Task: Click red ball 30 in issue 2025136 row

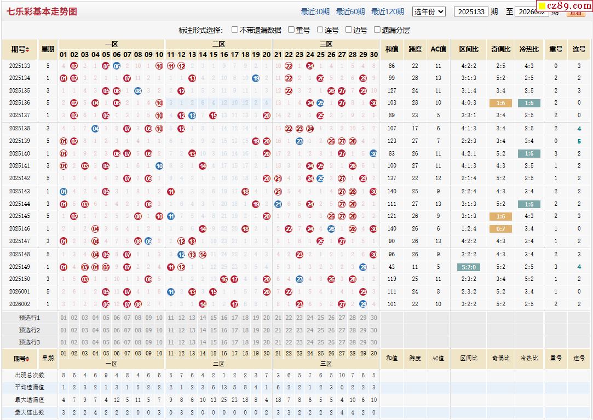Action: pyautogui.click(x=373, y=103)
